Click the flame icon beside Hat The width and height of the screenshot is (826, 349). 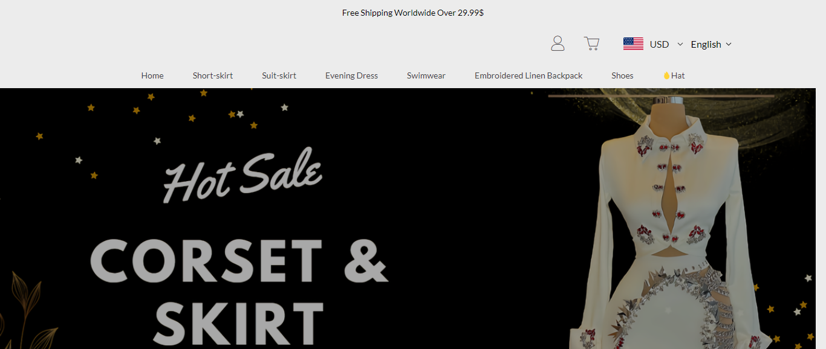click(666, 75)
